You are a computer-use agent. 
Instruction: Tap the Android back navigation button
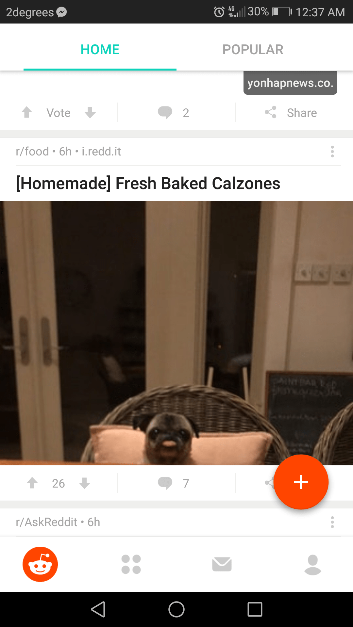(98, 609)
